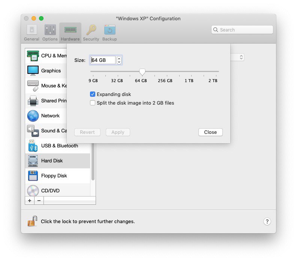Click the hardware list scrollbar
297x261 pixels.
[x=93, y=162]
